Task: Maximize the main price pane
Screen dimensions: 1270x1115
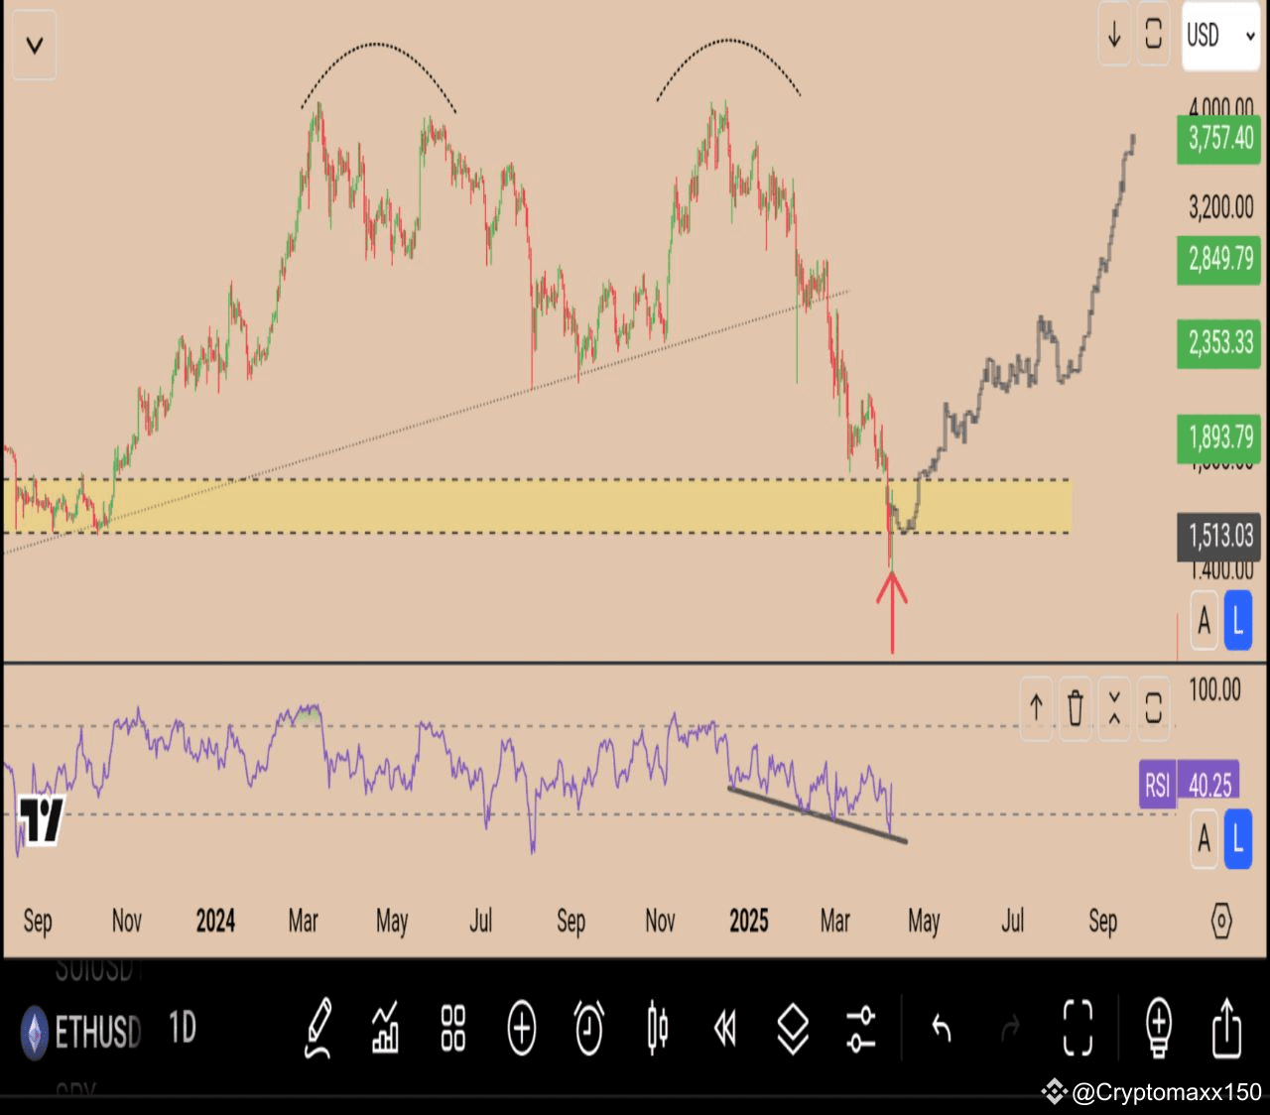Action: (1153, 35)
